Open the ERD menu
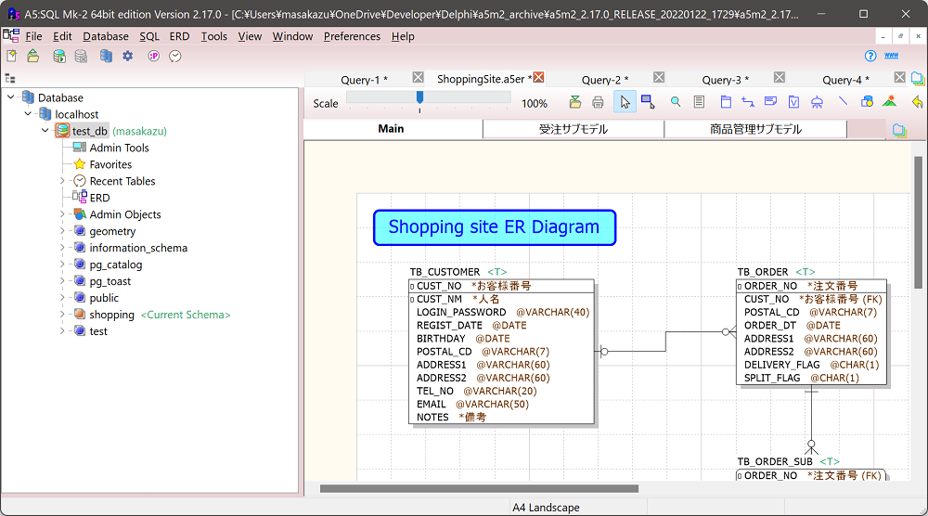This screenshot has height=516, width=928. [x=179, y=36]
